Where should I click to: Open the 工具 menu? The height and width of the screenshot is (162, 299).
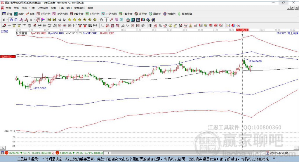point(61,8)
